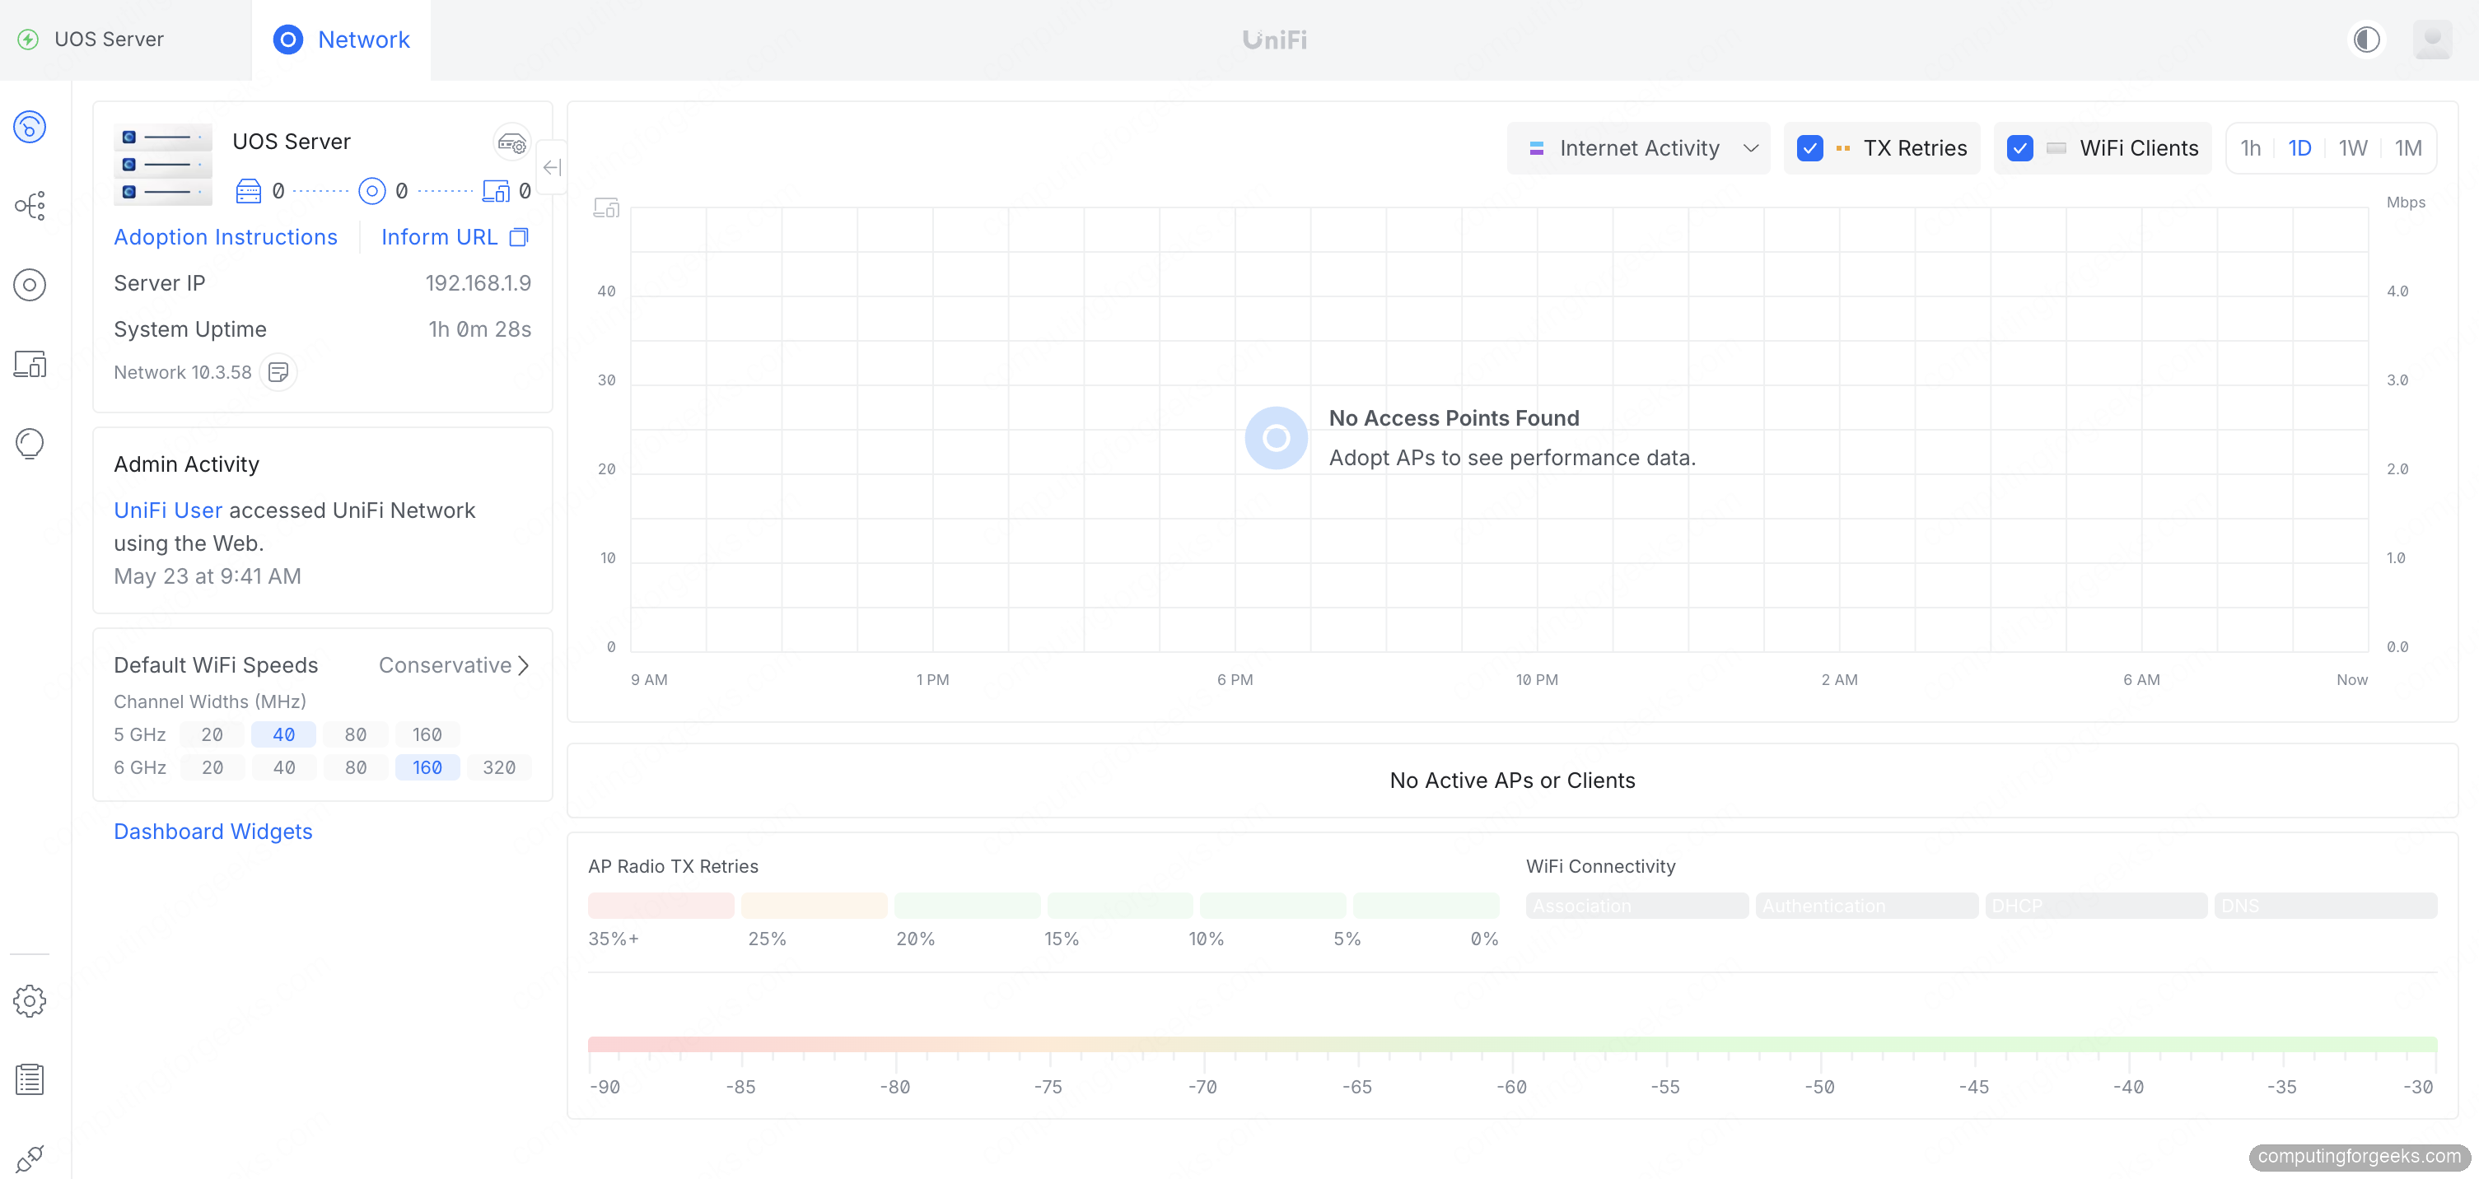Image resolution: width=2479 pixels, height=1179 pixels.
Task: Collapse the side panel with the arrow icon
Action: [x=553, y=167]
